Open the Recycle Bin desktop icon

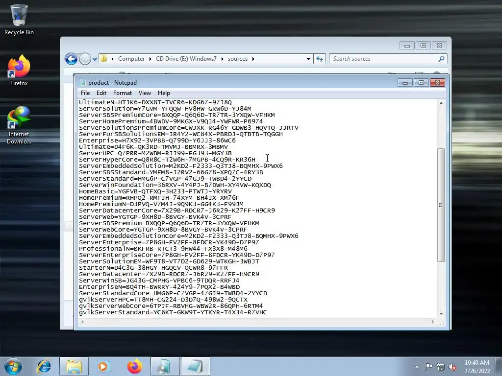[19, 20]
